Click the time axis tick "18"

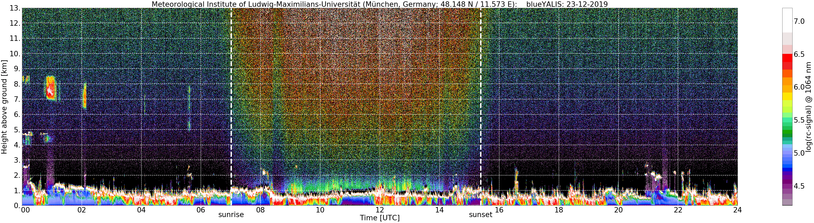coord(559,210)
